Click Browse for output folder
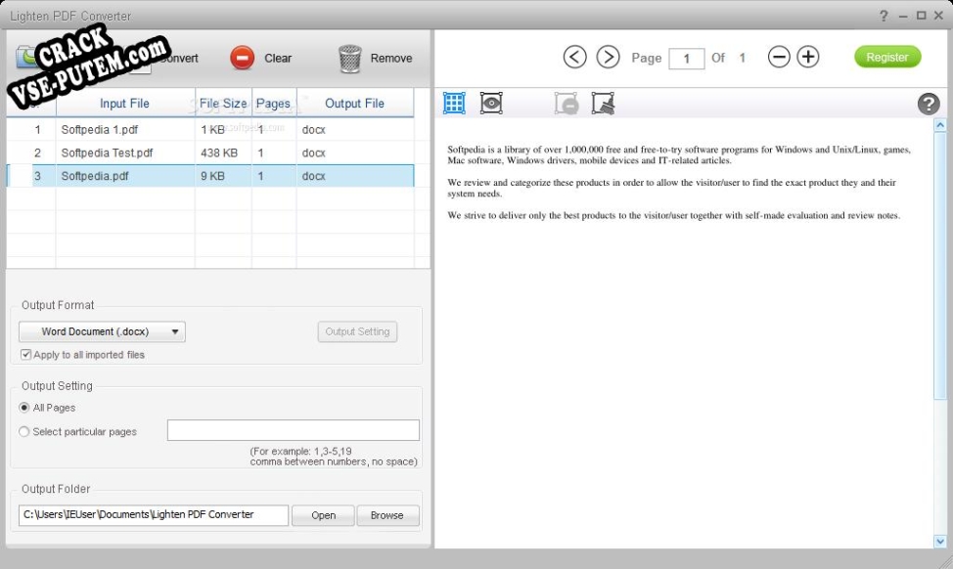Image resolution: width=953 pixels, height=569 pixels. [x=387, y=515]
